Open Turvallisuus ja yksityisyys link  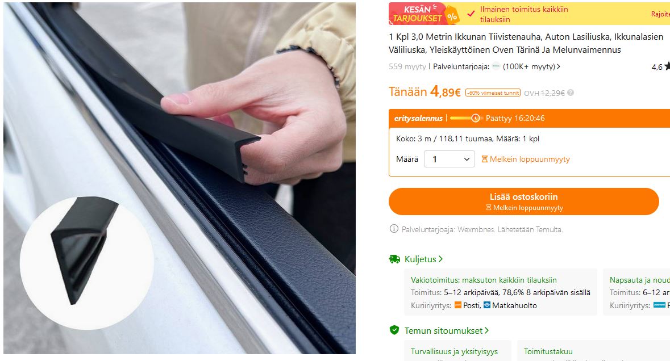pyautogui.click(x=454, y=351)
